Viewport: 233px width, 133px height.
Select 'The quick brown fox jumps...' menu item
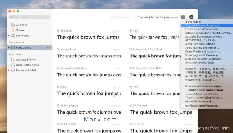tap(207, 25)
